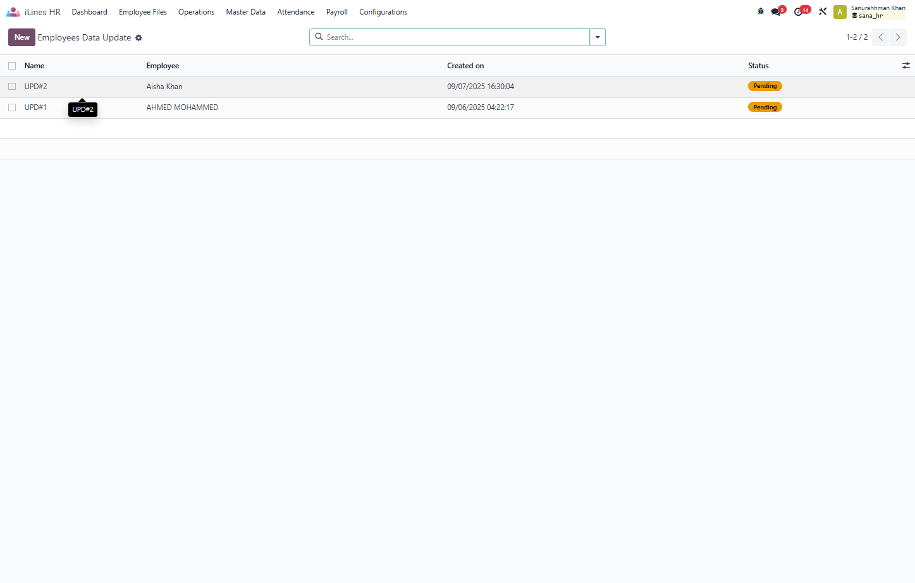915x583 pixels.
Task: Go to previous page of records
Action: point(880,37)
